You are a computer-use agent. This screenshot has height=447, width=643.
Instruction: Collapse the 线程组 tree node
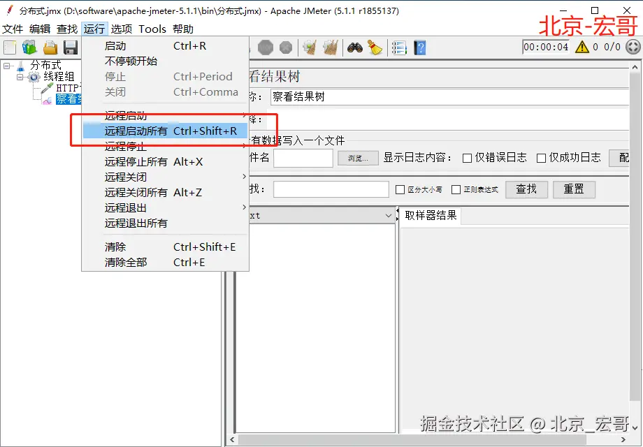pyautogui.click(x=20, y=77)
